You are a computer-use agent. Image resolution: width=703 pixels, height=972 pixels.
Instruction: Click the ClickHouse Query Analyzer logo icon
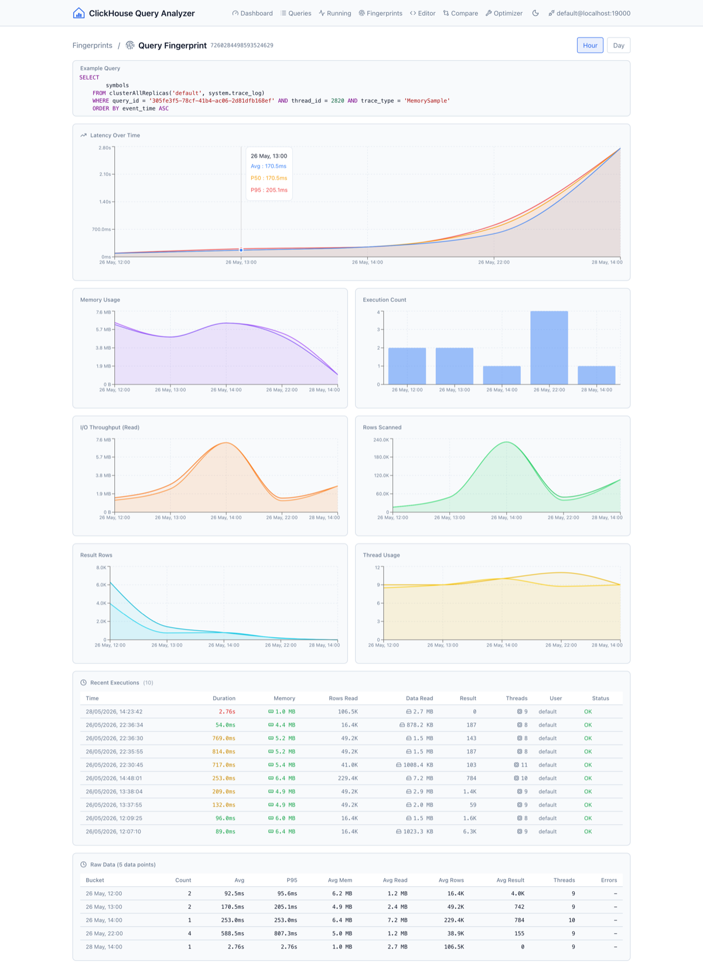pyautogui.click(x=79, y=13)
